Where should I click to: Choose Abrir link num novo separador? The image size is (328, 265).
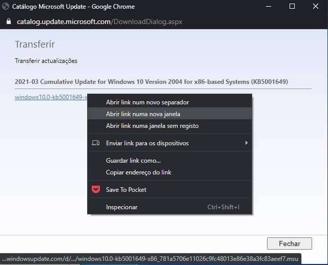[x=170, y=102]
